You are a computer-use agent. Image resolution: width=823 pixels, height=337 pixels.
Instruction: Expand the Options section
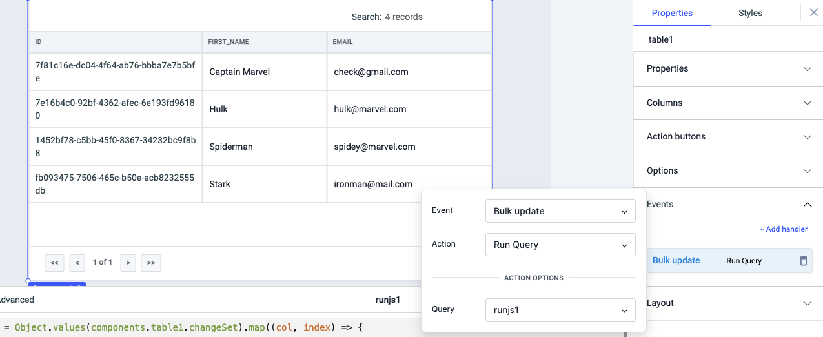(x=728, y=170)
